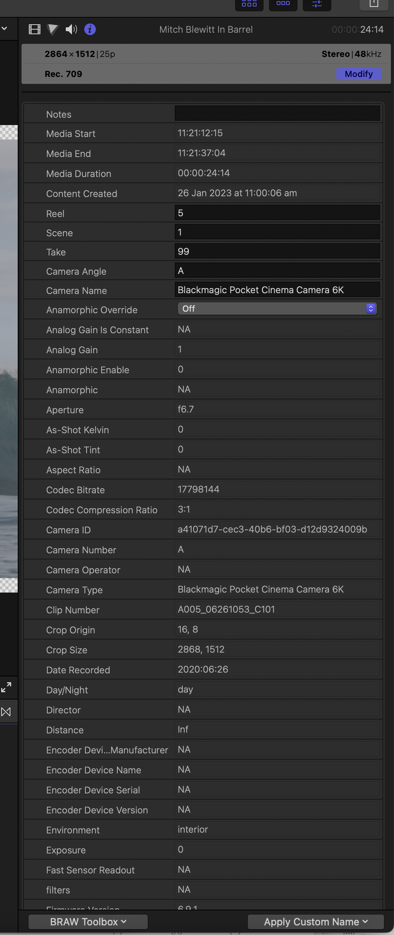Viewport: 394px width, 935px height.
Task: Click into the Notes field
Action: 277,114
